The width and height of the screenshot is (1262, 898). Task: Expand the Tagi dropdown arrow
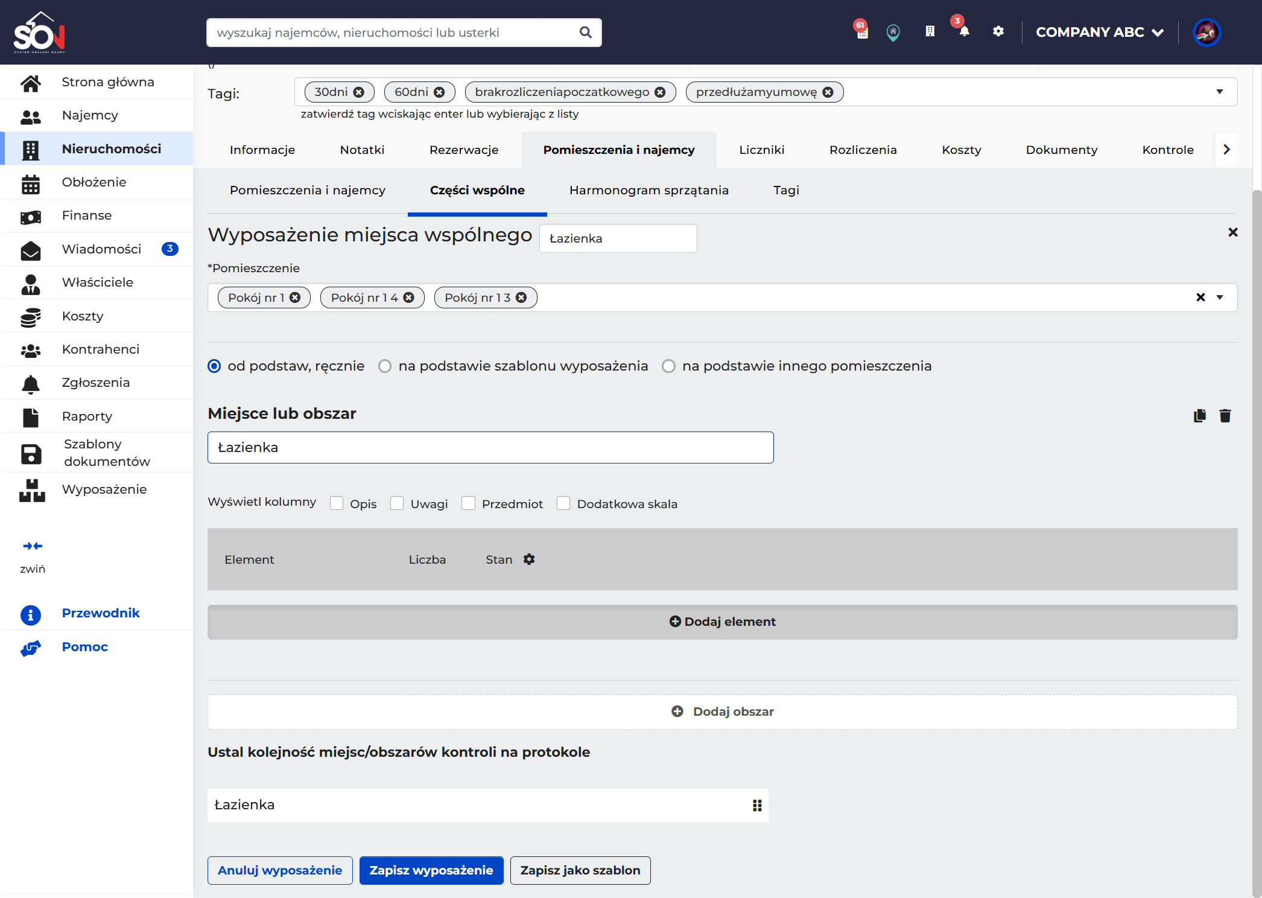click(x=1220, y=92)
